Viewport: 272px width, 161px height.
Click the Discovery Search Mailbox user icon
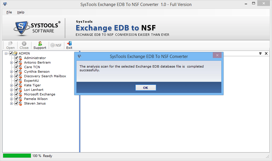tap(20, 76)
